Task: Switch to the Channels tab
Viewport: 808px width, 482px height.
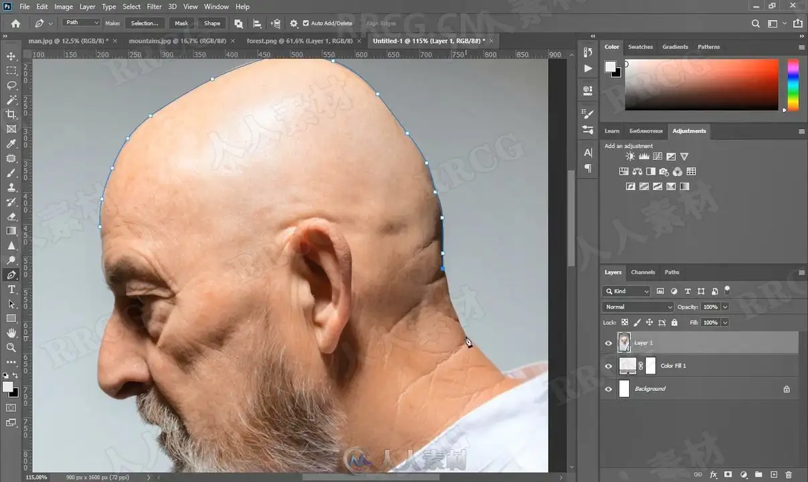Action: pyautogui.click(x=643, y=272)
